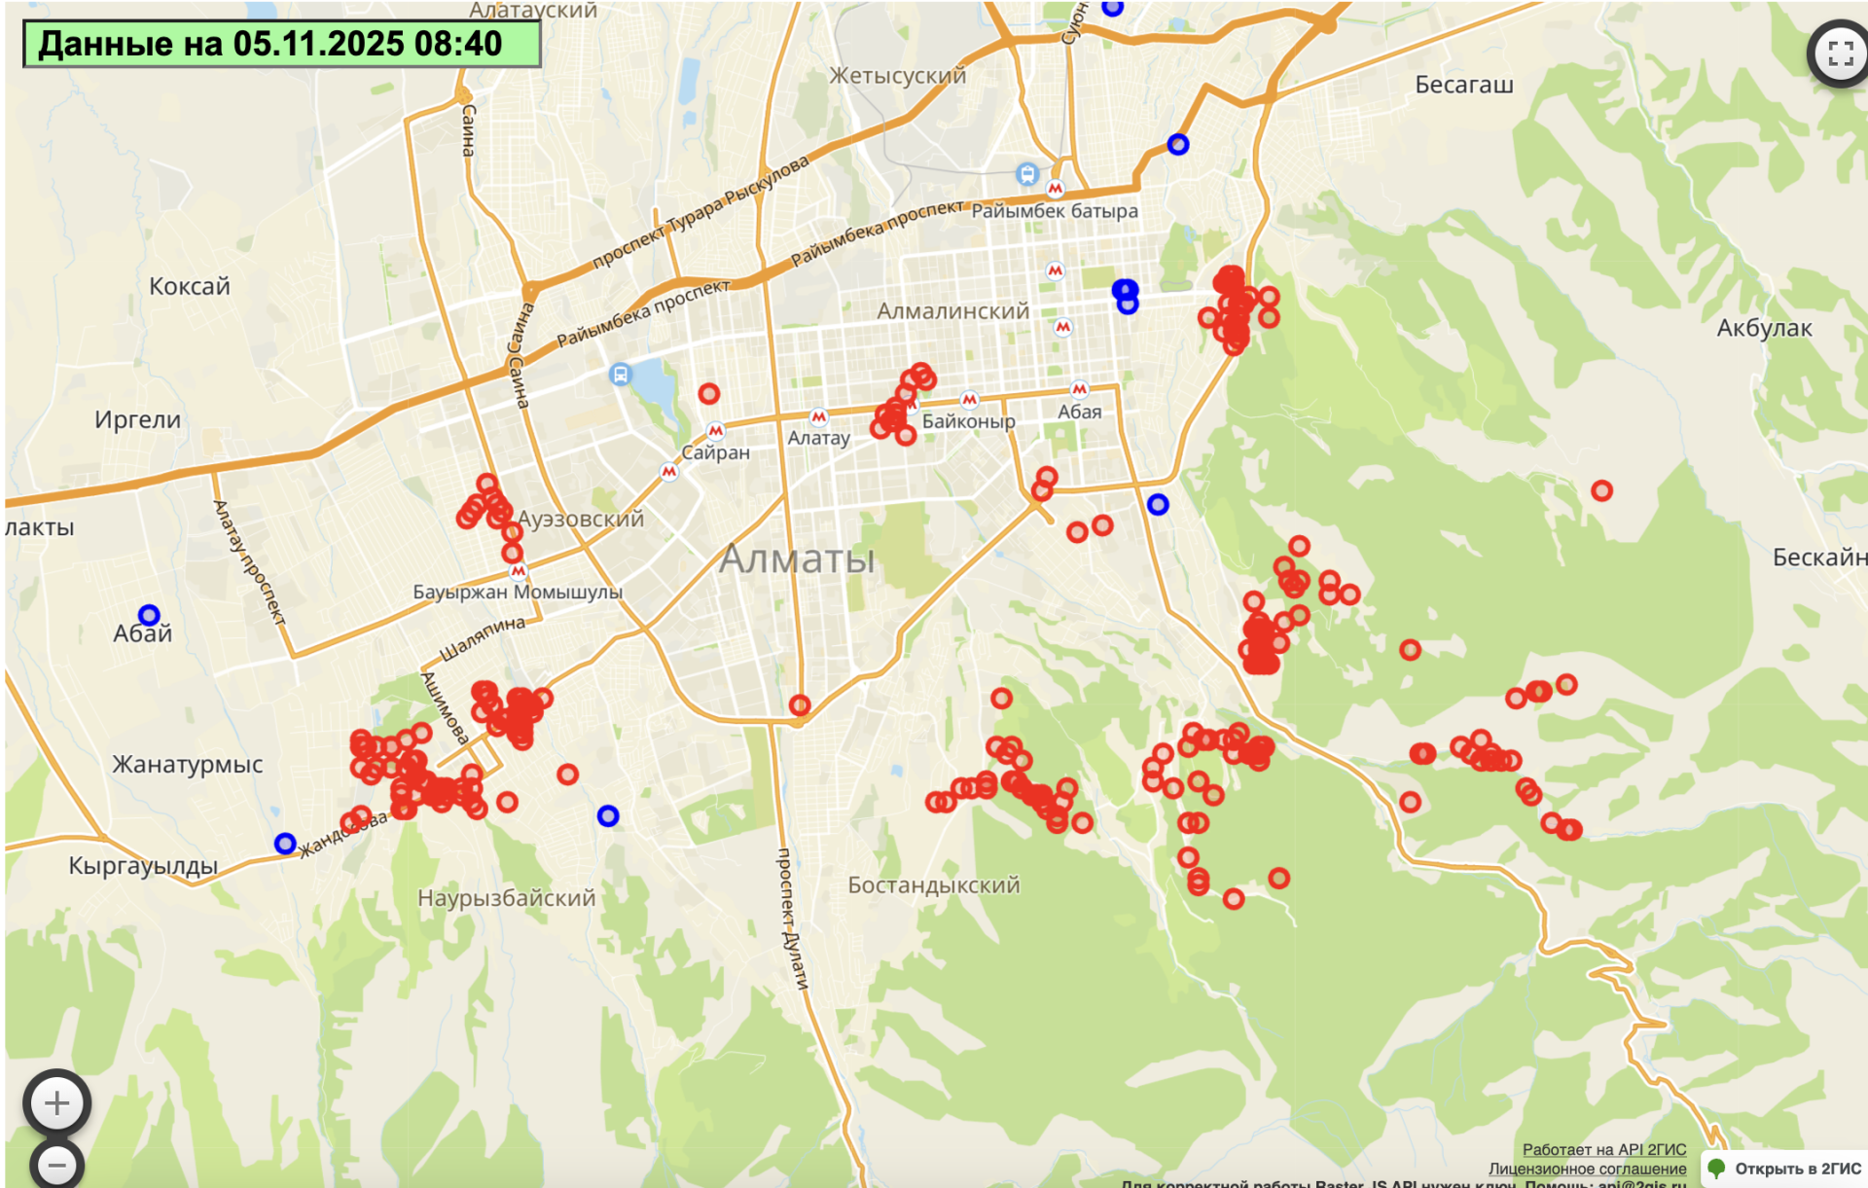Click Сайран metro station icon

[716, 430]
